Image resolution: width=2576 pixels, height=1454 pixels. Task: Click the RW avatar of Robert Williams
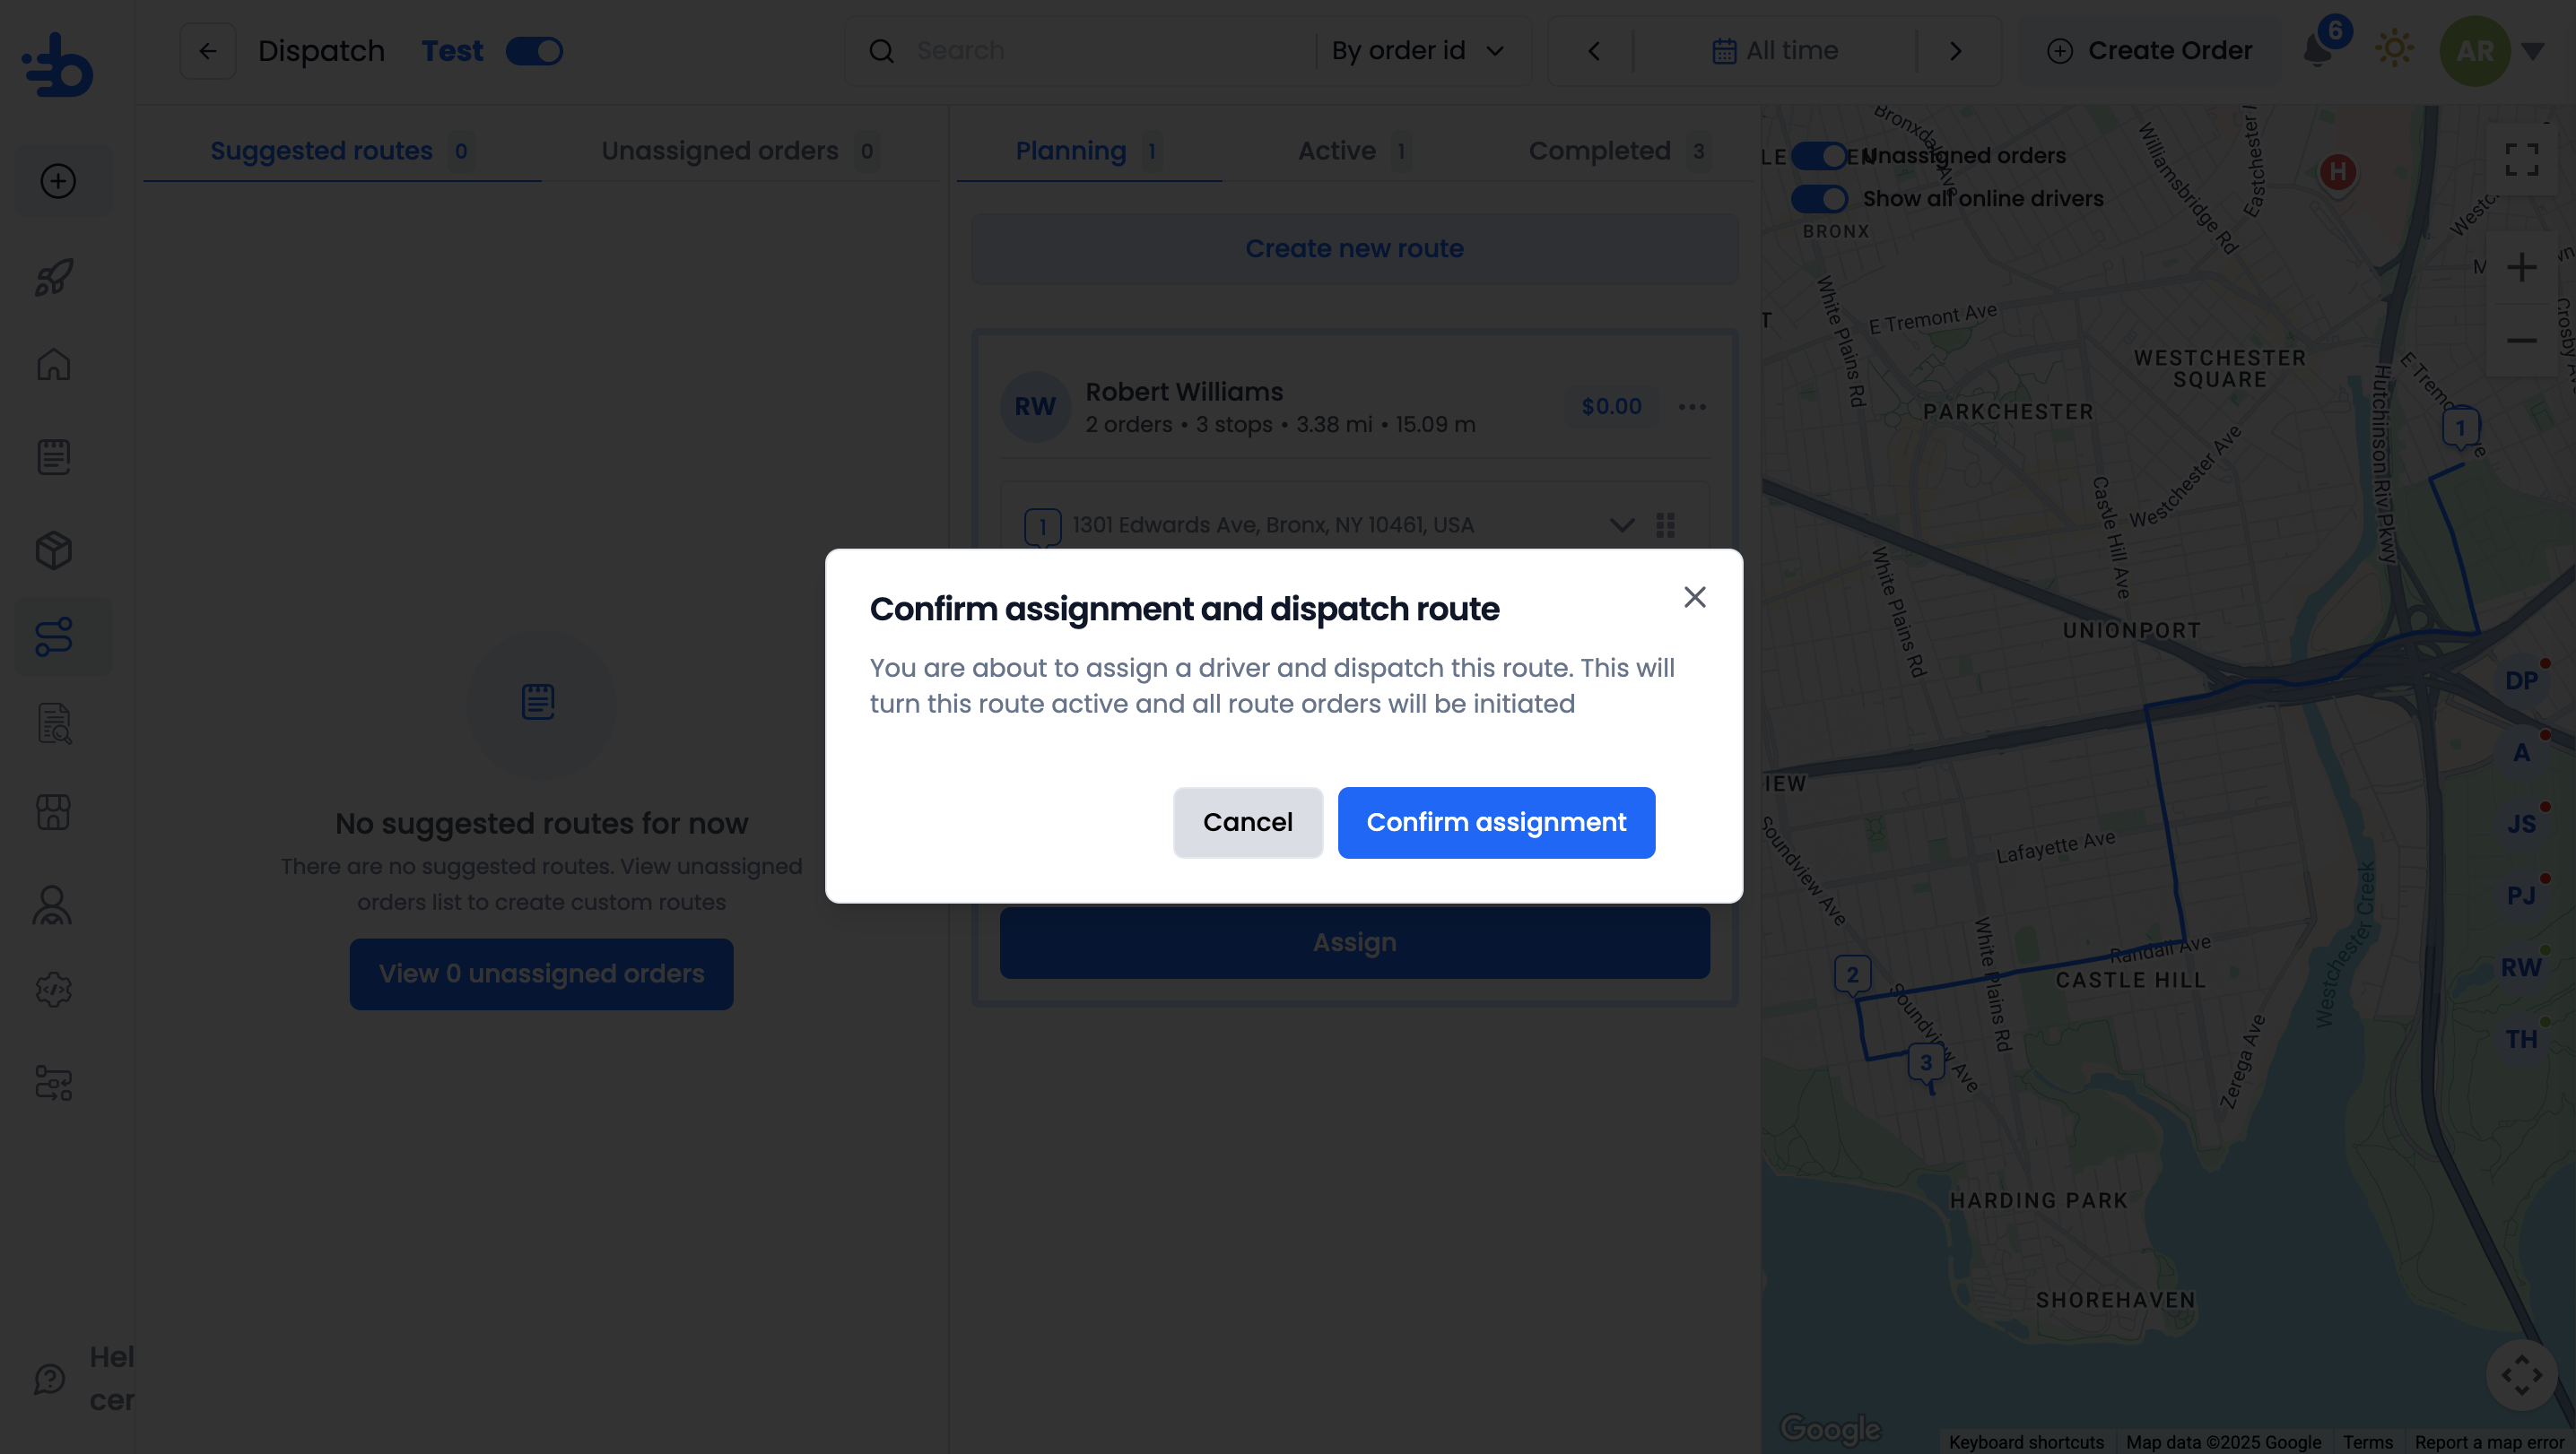pos(1035,407)
